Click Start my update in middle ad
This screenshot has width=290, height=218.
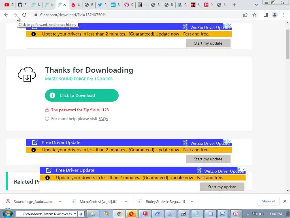tap(208, 159)
